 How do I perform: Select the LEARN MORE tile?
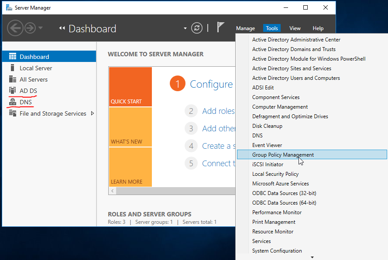[130, 167]
